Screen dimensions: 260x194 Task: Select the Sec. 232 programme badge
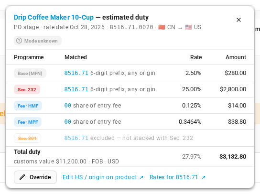[27, 89]
